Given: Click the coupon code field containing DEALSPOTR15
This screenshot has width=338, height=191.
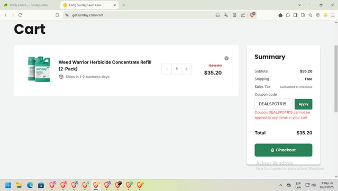Looking at the screenshot, I should (x=273, y=104).
